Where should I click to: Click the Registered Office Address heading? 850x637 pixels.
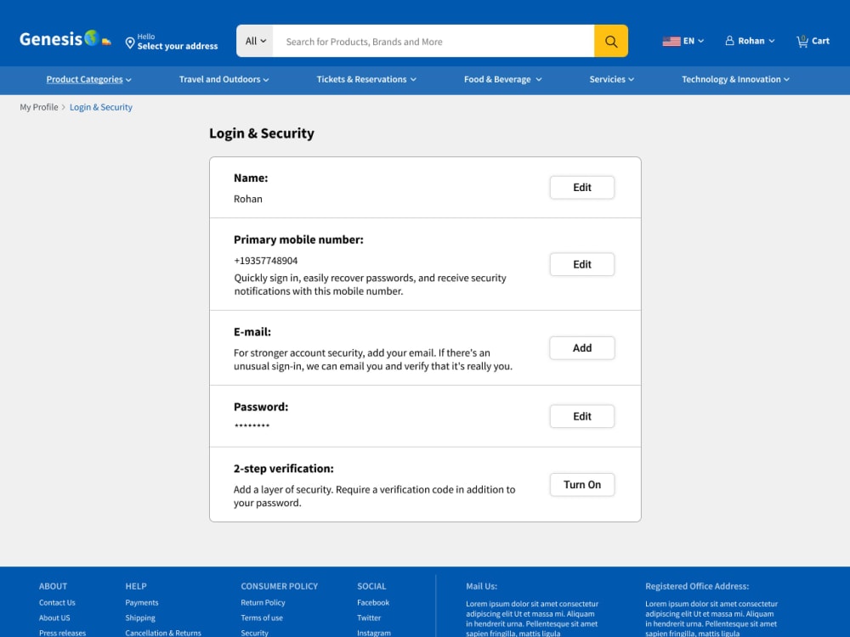[x=697, y=586]
